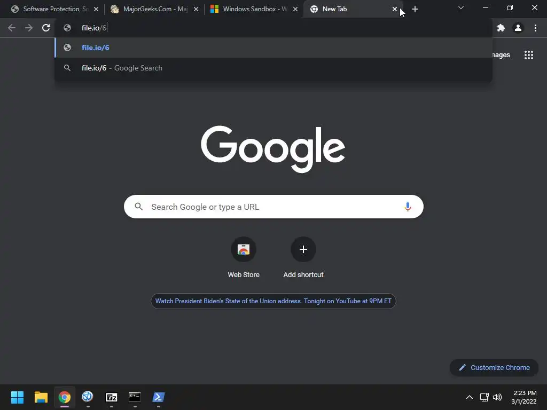Viewport: 547px width, 410px height.
Task: Click the browser forward arrow
Action: pos(29,28)
